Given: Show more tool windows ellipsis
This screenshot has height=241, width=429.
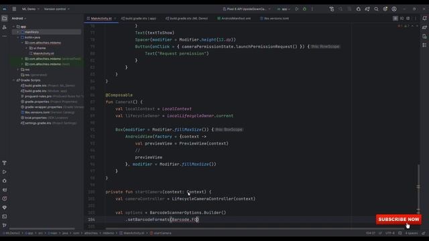Looking at the screenshot, I should pos(5,36).
